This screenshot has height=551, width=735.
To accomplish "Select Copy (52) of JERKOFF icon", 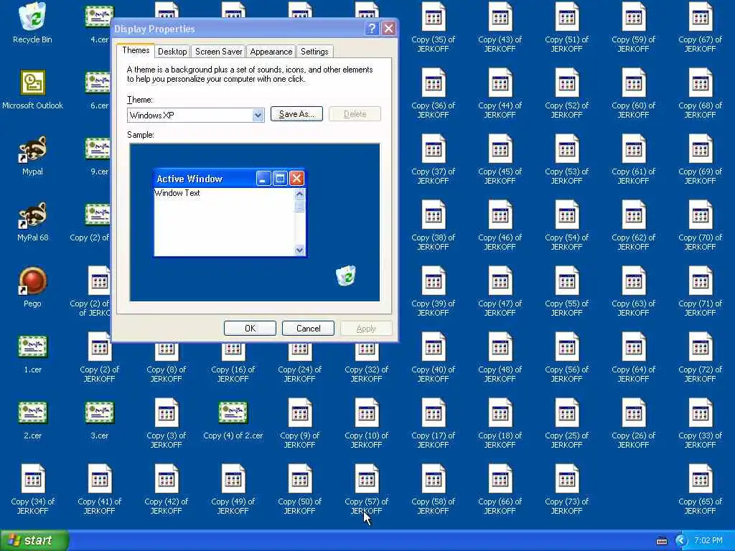I will tap(566, 83).
